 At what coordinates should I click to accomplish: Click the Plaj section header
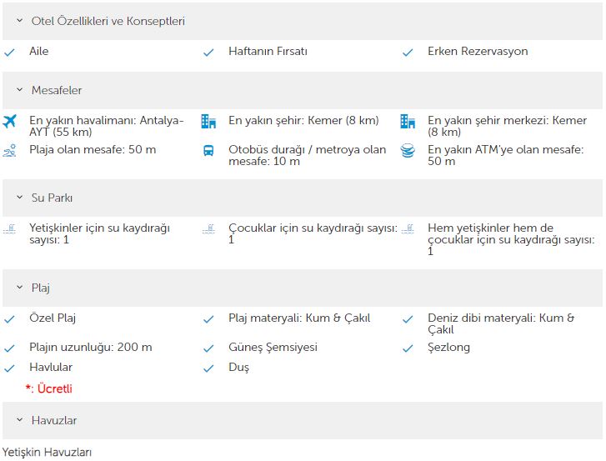pos(303,288)
